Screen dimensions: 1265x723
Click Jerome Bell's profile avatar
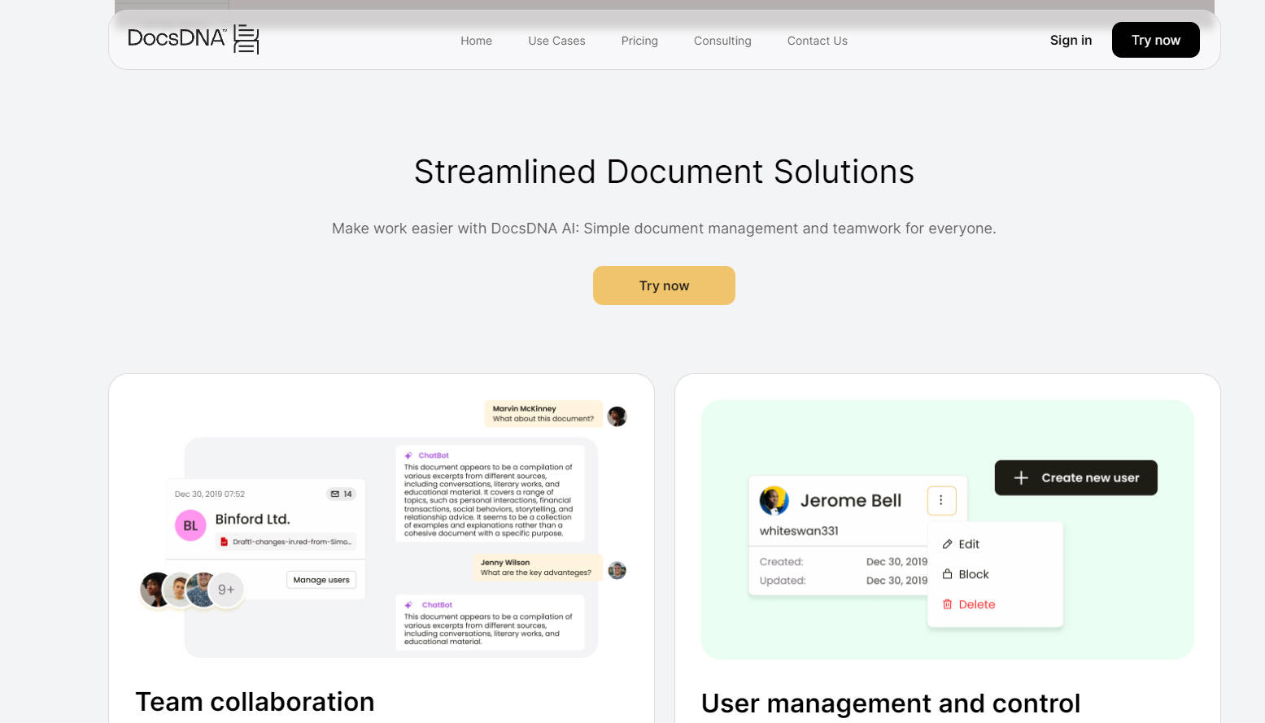774,500
